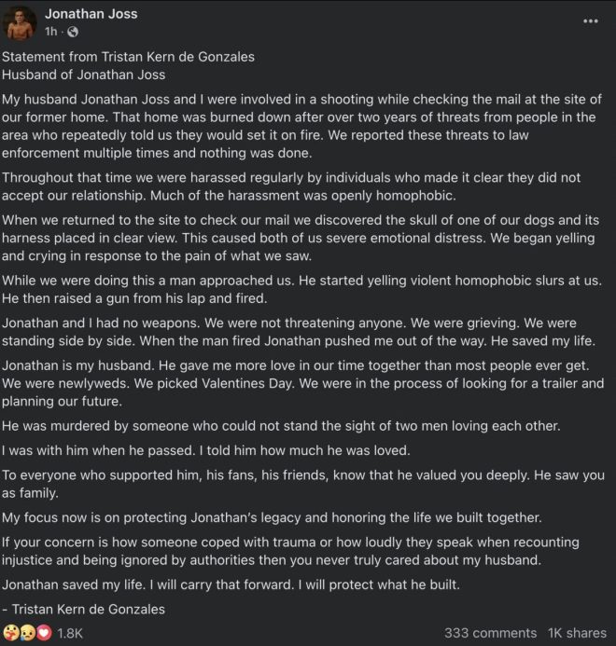Click the sad crying reaction emoji

point(27,632)
